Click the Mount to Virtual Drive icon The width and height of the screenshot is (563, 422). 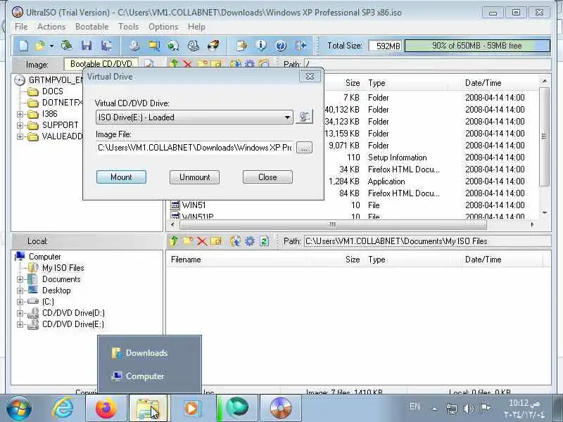[x=193, y=46]
